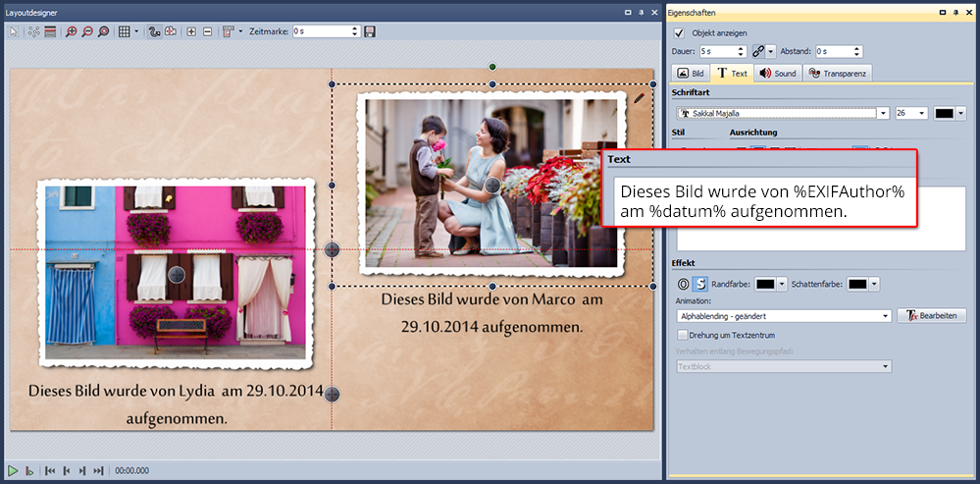
Task: Jump to the first keyframe button
Action: coord(51,471)
